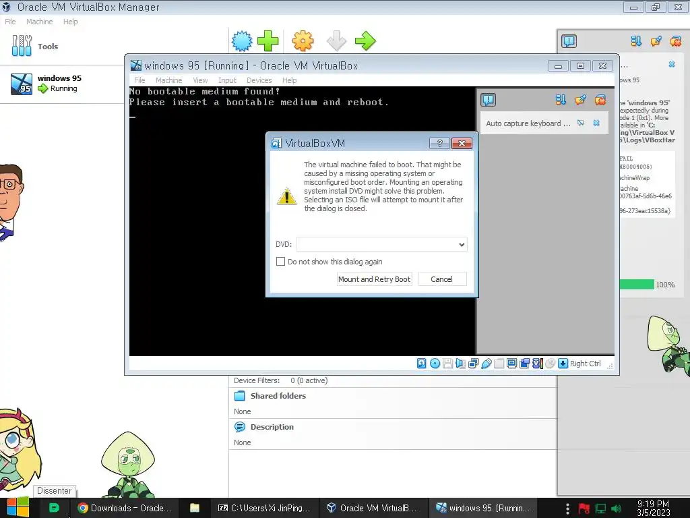This screenshot has height=518, width=690.
Task: Open the VM window File menu
Action: click(x=139, y=80)
